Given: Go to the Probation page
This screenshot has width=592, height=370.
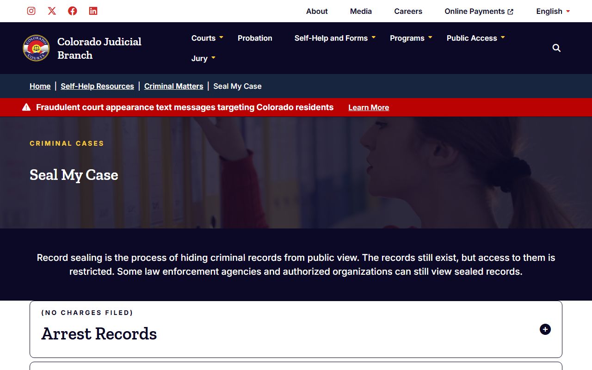Looking at the screenshot, I should 255,38.
